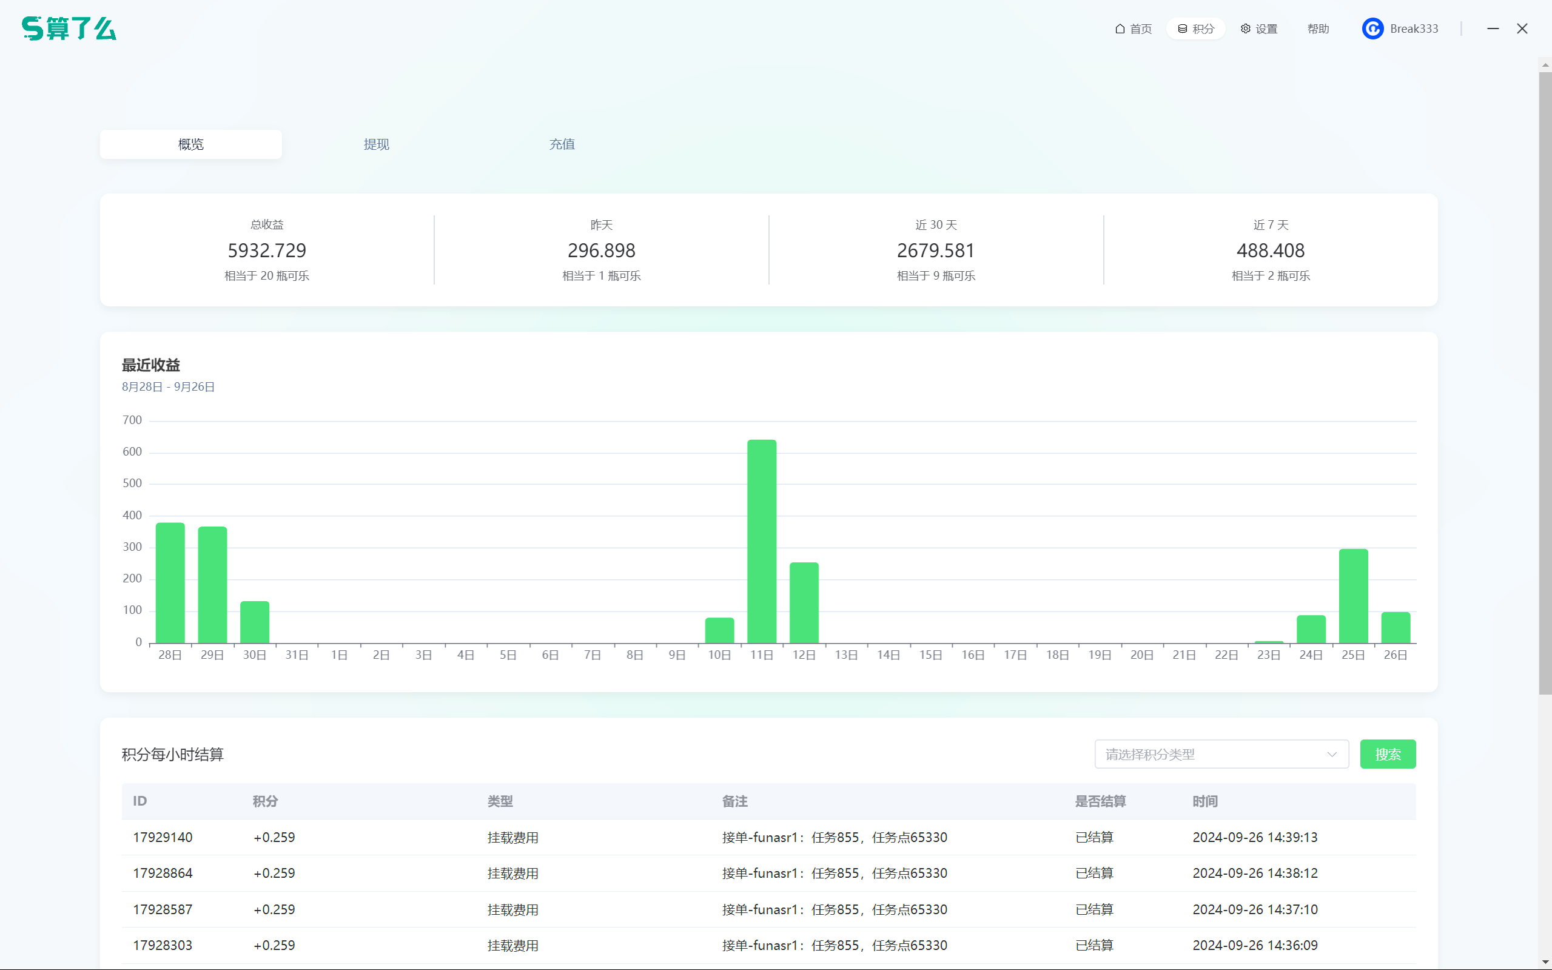Click the vertical scrollbar thumb
The height and width of the screenshot is (970, 1552).
[1545, 382]
